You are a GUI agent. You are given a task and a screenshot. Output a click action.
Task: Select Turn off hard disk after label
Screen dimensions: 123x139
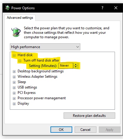(x=41, y=60)
